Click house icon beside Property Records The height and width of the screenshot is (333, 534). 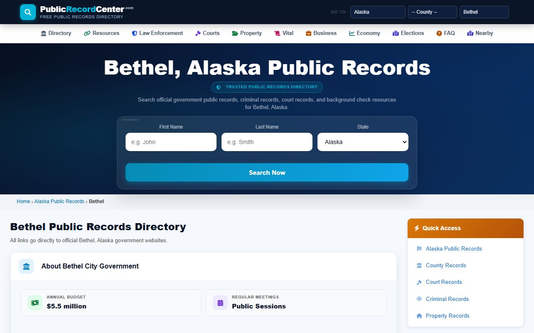419,316
